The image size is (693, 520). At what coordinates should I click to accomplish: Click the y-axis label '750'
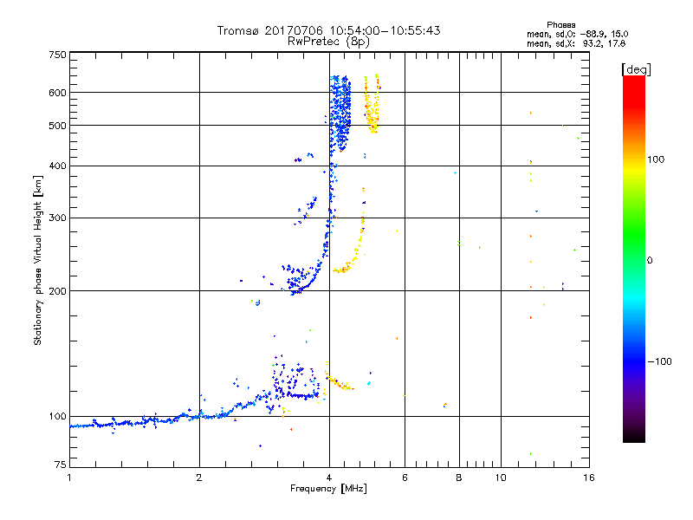click(57, 55)
